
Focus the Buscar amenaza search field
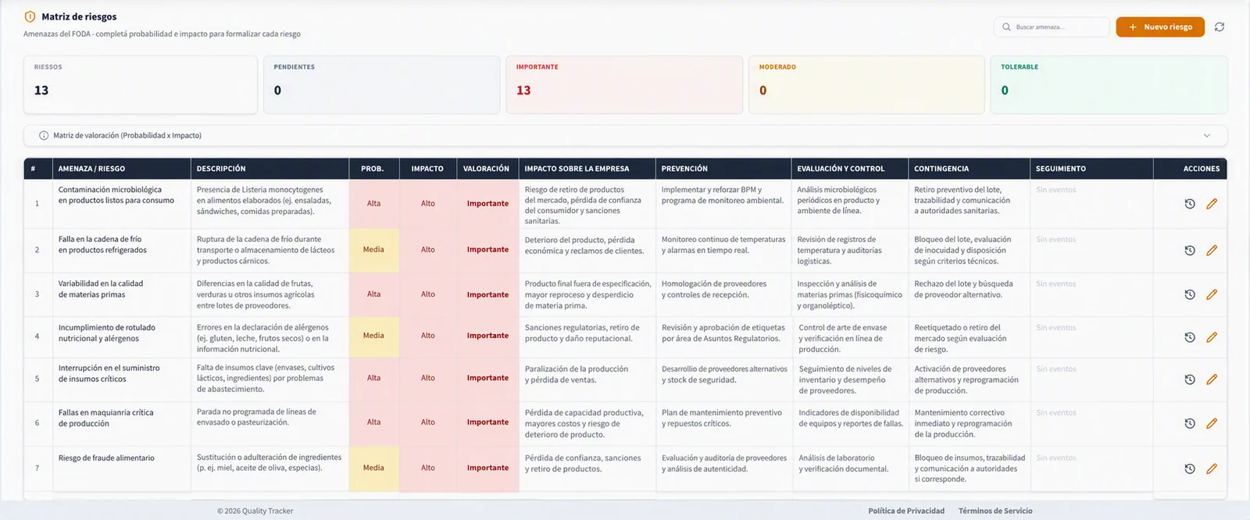click(x=1052, y=27)
